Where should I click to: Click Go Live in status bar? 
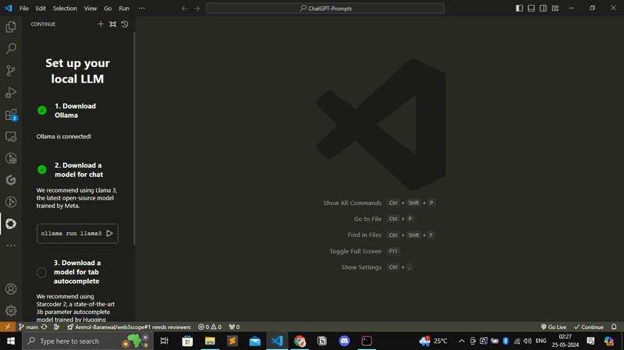click(554, 327)
